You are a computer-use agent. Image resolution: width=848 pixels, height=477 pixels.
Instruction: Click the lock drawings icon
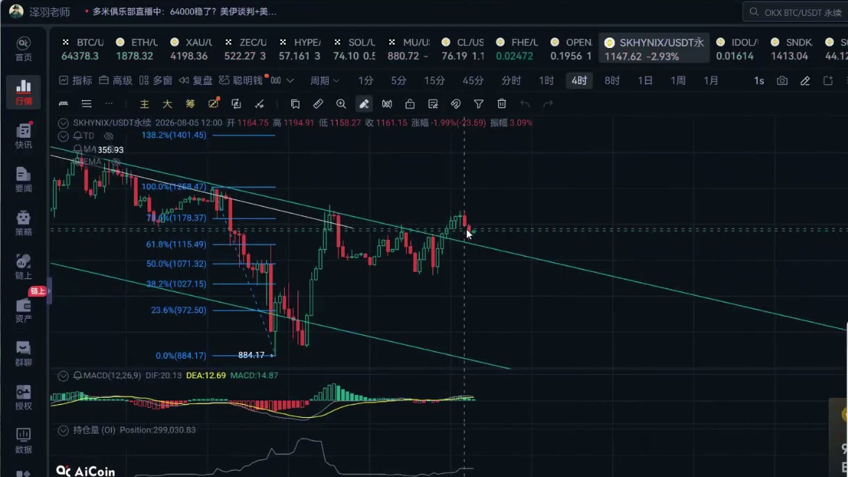[x=409, y=104]
